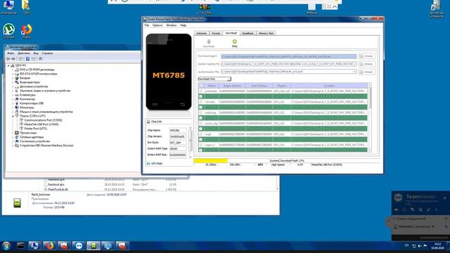Open Firefox from the taskbar
The width and height of the screenshot is (450, 253).
[50, 246]
